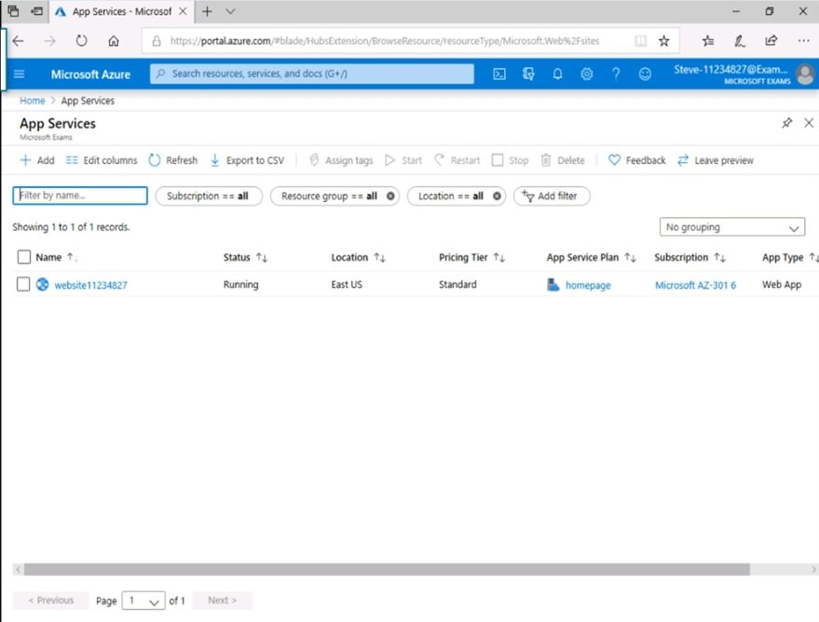
Task: Pin the App Services blade
Action: click(x=786, y=123)
